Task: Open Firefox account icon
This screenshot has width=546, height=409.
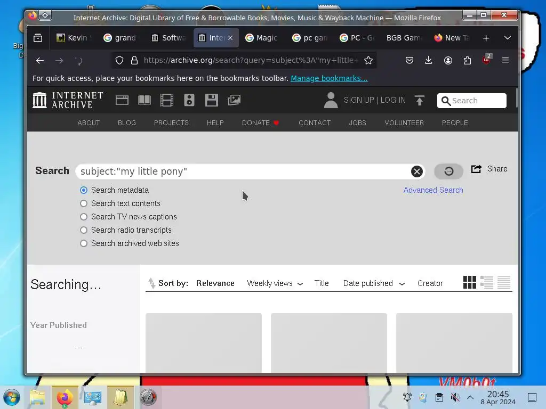Action: tap(448, 61)
